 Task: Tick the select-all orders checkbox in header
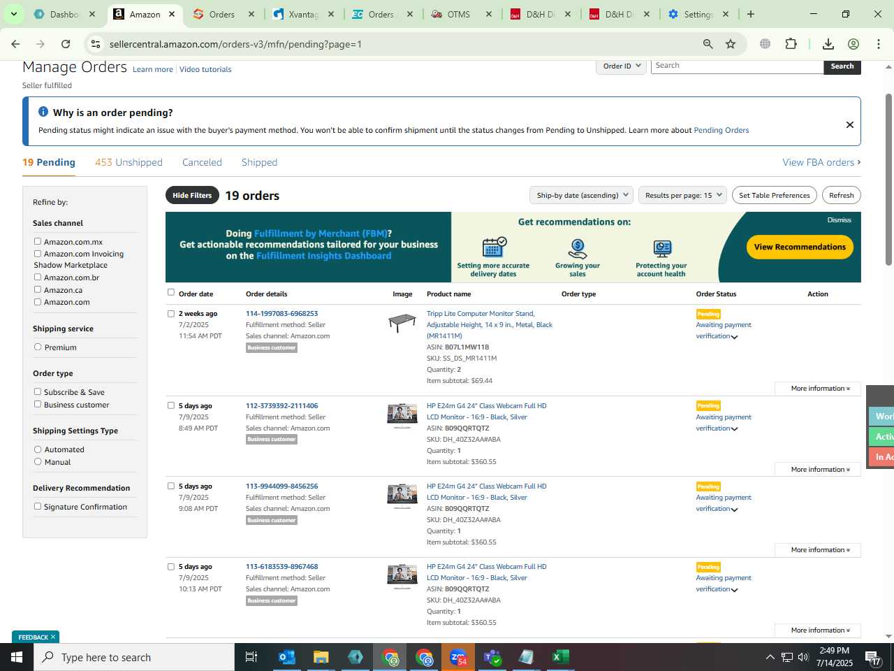(x=171, y=292)
